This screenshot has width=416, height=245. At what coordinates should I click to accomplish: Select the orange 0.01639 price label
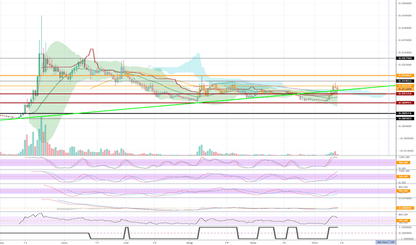coord(405,86)
